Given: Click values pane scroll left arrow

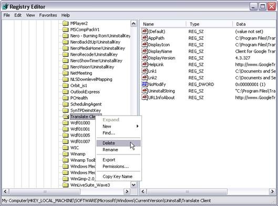Looking at the screenshot, I should click(x=143, y=191).
